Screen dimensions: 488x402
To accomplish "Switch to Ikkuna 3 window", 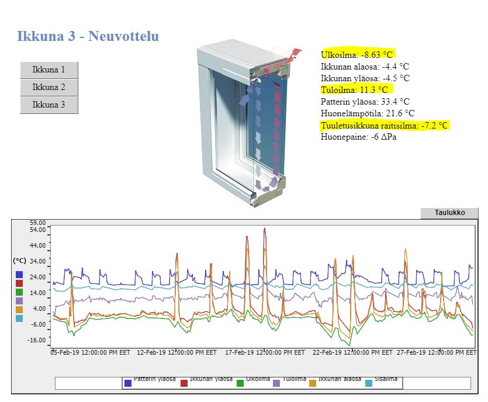I will tap(49, 105).
